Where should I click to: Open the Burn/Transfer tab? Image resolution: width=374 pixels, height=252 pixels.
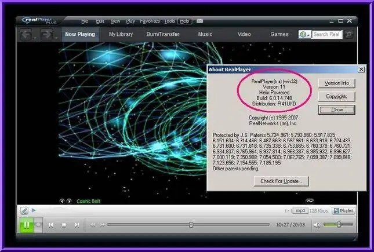pos(163,34)
